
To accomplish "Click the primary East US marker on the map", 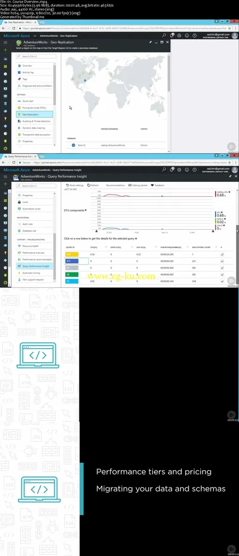I will [85, 81].
